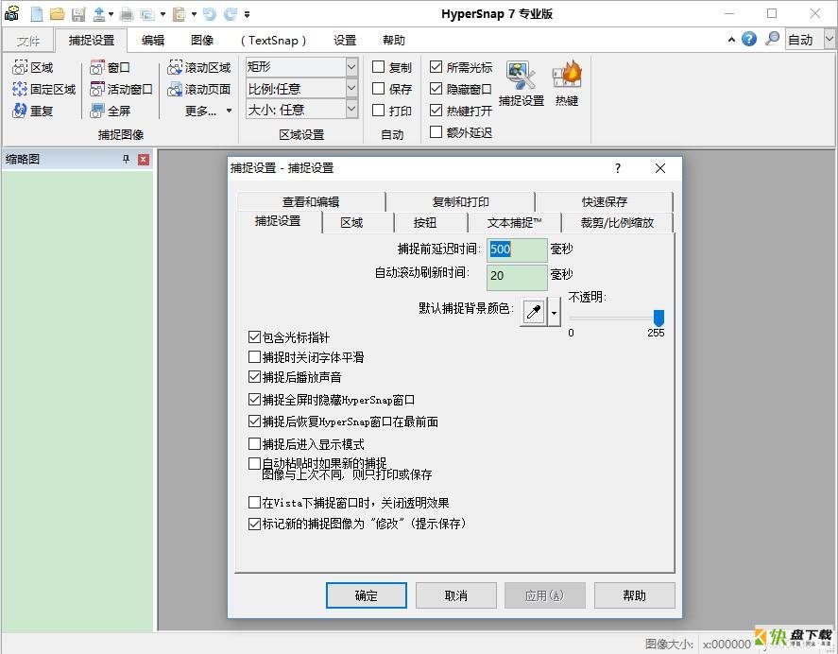Screen dimensions: 838x654
Task: Click the blue help question mark icon
Action: tap(749, 39)
